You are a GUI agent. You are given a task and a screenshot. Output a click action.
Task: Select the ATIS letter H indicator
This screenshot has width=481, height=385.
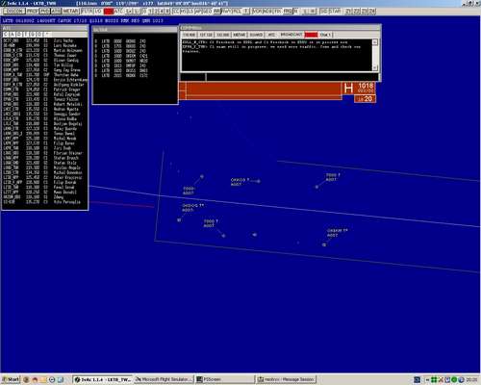pos(348,89)
